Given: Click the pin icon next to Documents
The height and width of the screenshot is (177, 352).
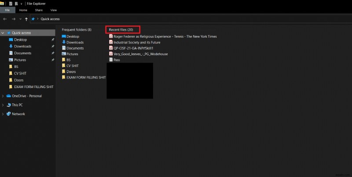Looking at the screenshot, I should click(53, 53).
